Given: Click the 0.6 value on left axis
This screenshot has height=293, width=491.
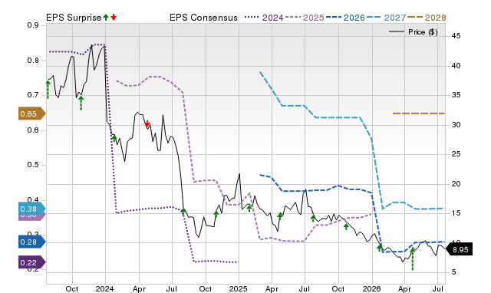Looking at the screenshot, I should click(33, 130).
